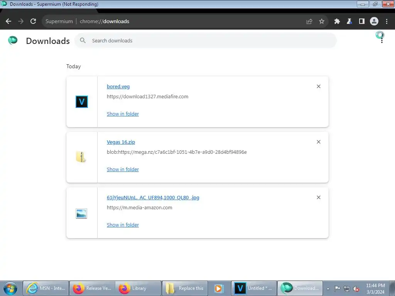The image size is (395, 296).
Task: Click the jpg image file icon
Action: (81, 214)
